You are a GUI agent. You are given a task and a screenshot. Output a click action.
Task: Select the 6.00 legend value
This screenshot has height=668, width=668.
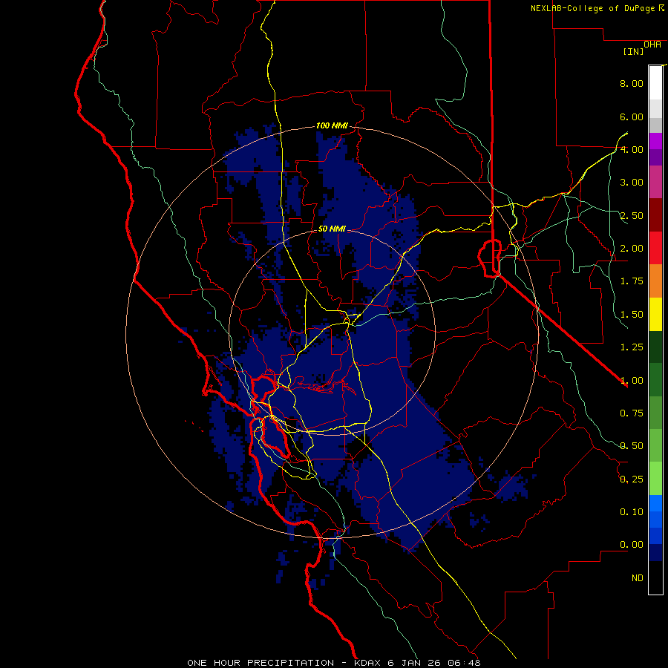(632, 117)
